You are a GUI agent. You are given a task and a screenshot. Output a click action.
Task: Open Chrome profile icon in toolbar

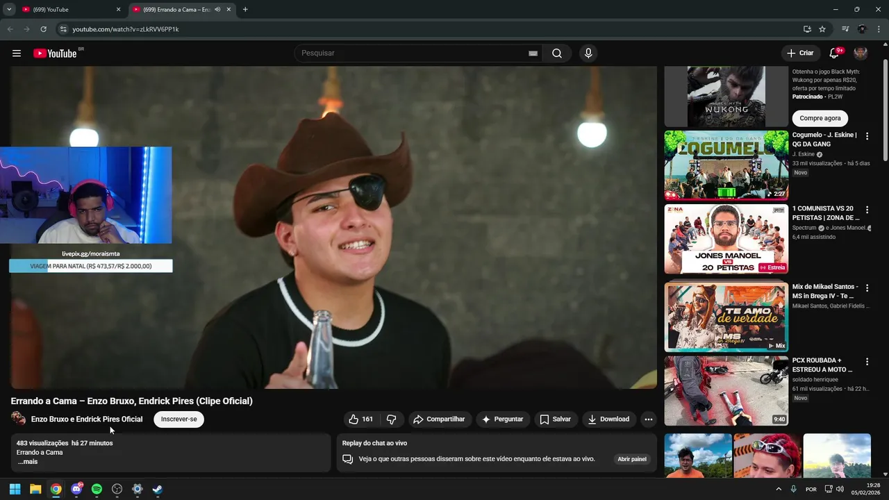(862, 29)
